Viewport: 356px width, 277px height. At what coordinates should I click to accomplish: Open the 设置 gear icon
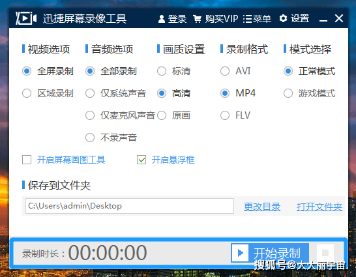[x=283, y=18]
